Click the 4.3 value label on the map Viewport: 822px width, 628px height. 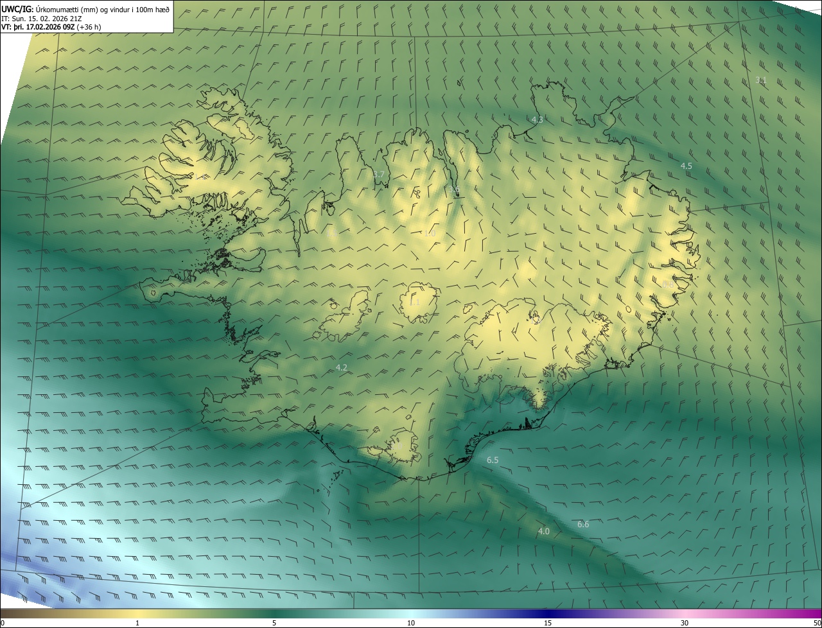(538, 119)
